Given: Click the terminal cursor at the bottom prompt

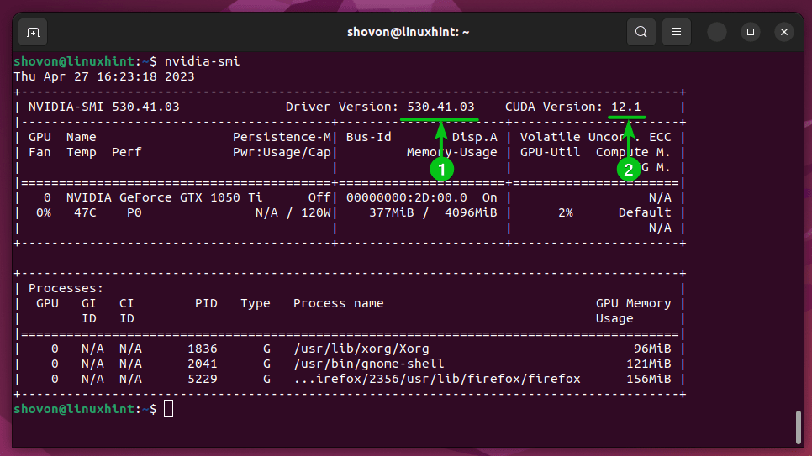Looking at the screenshot, I should point(168,408).
